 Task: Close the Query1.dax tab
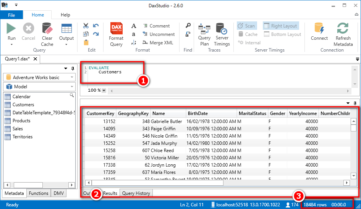click(x=35, y=59)
